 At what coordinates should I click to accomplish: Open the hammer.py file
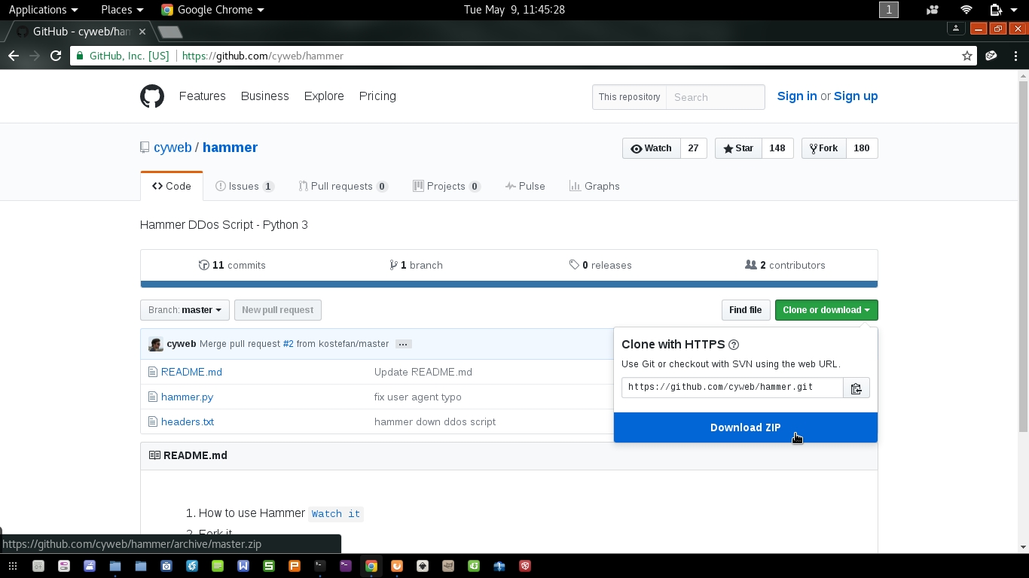(x=187, y=397)
